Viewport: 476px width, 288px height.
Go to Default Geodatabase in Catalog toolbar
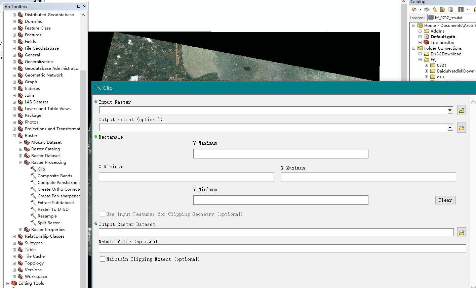point(450,9)
